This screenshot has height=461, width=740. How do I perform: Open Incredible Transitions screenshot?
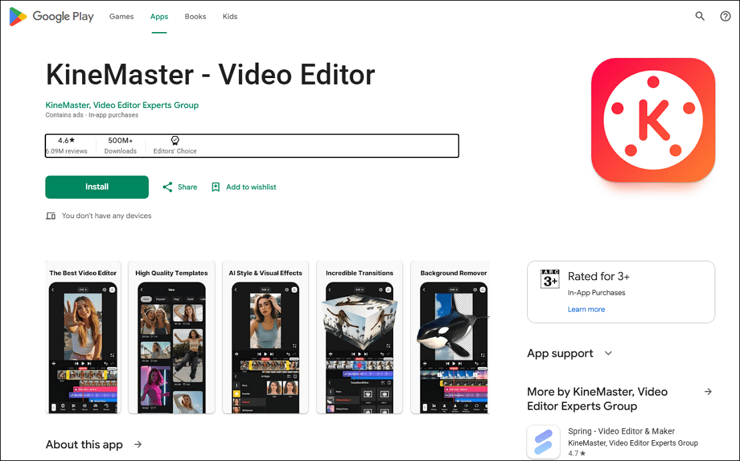pos(360,338)
